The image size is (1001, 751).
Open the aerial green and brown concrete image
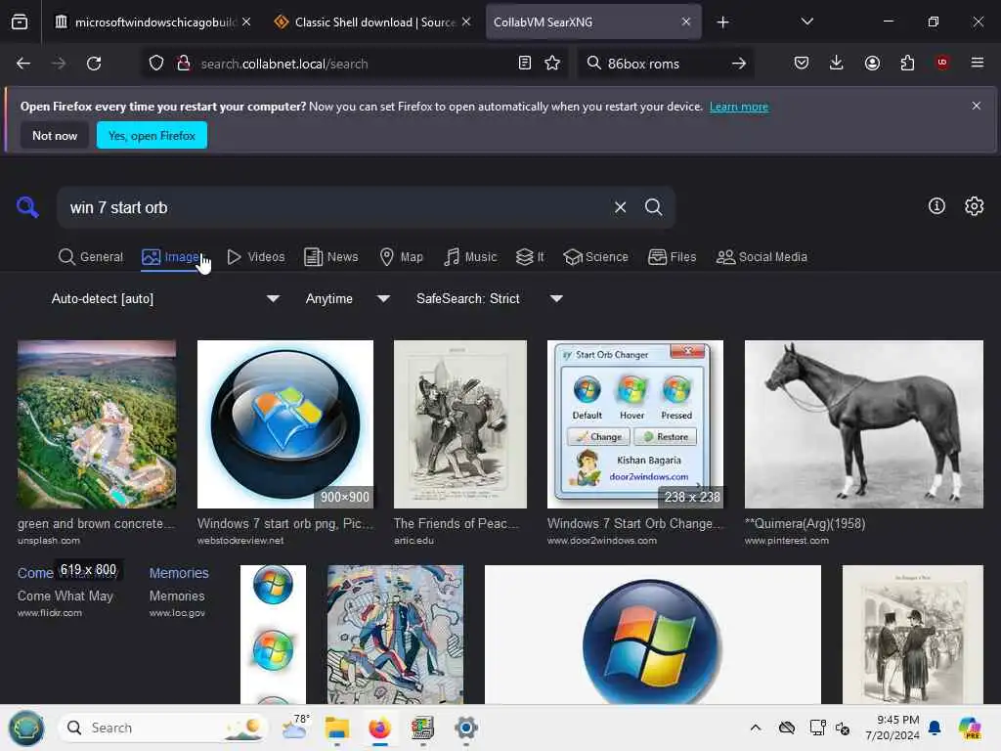(x=97, y=424)
